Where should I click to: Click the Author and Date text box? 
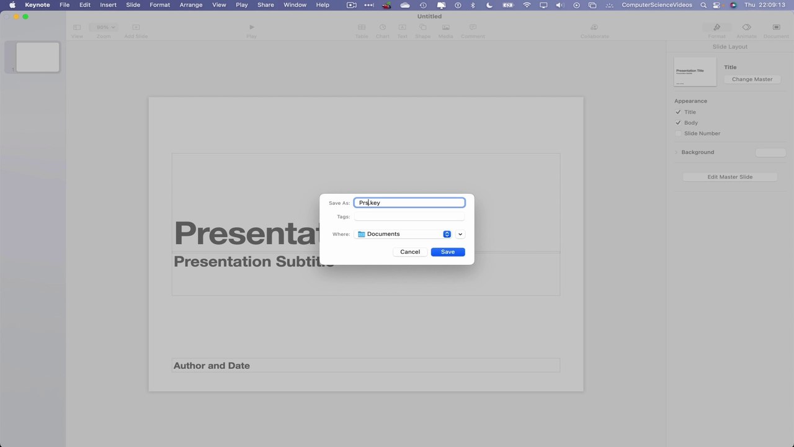coord(366,366)
